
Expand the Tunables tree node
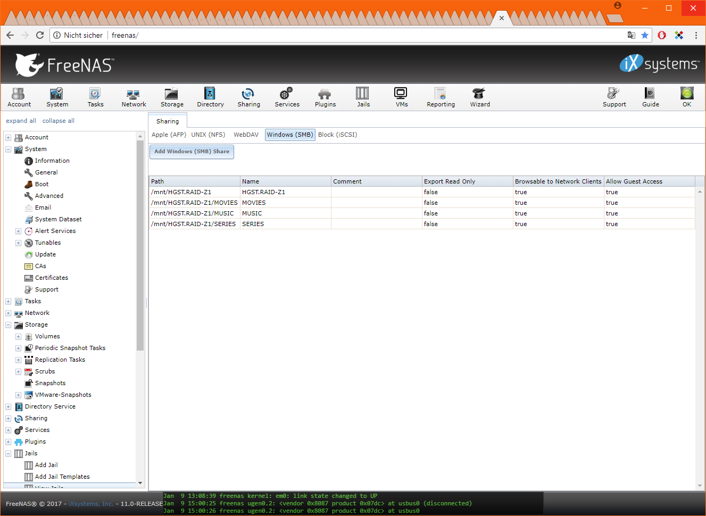[18, 243]
